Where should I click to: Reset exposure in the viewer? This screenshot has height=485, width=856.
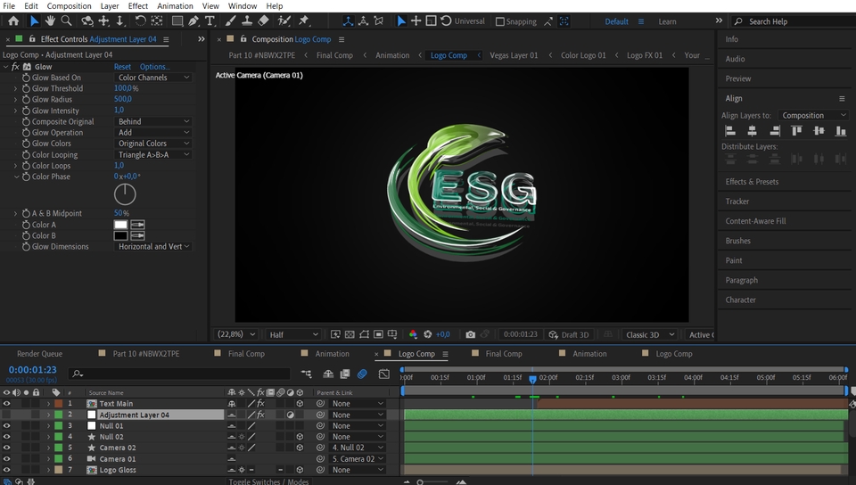coord(427,334)
